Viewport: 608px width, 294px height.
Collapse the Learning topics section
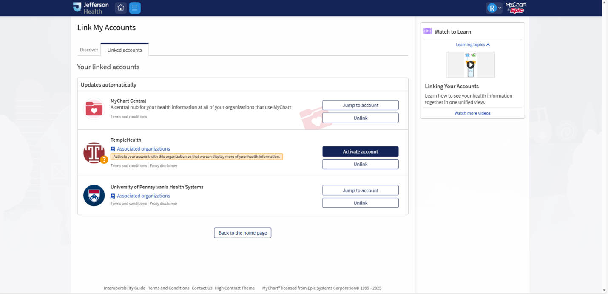(473, 45)
